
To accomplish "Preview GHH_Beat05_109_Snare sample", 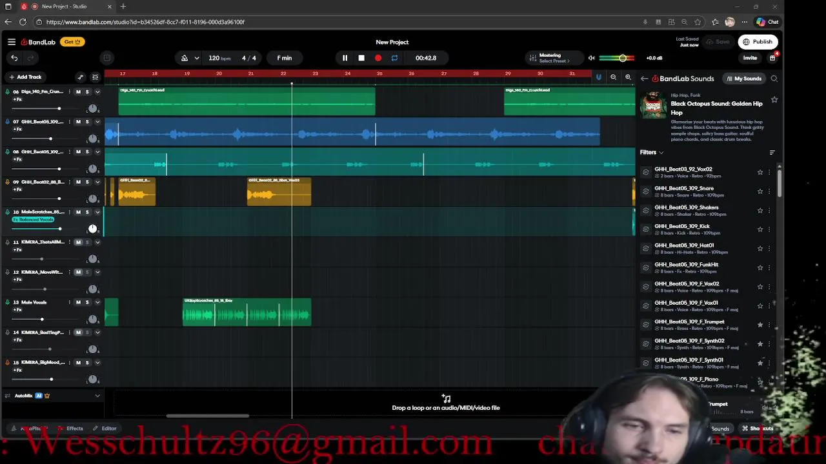I will pyautogui.click(x=646, y=191).
